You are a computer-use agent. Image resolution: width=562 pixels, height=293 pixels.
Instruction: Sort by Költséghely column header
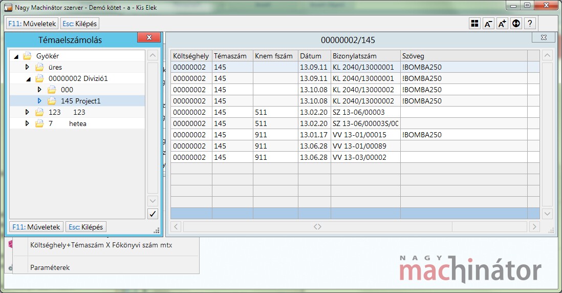pyautogui.click(x=191, y=56)
